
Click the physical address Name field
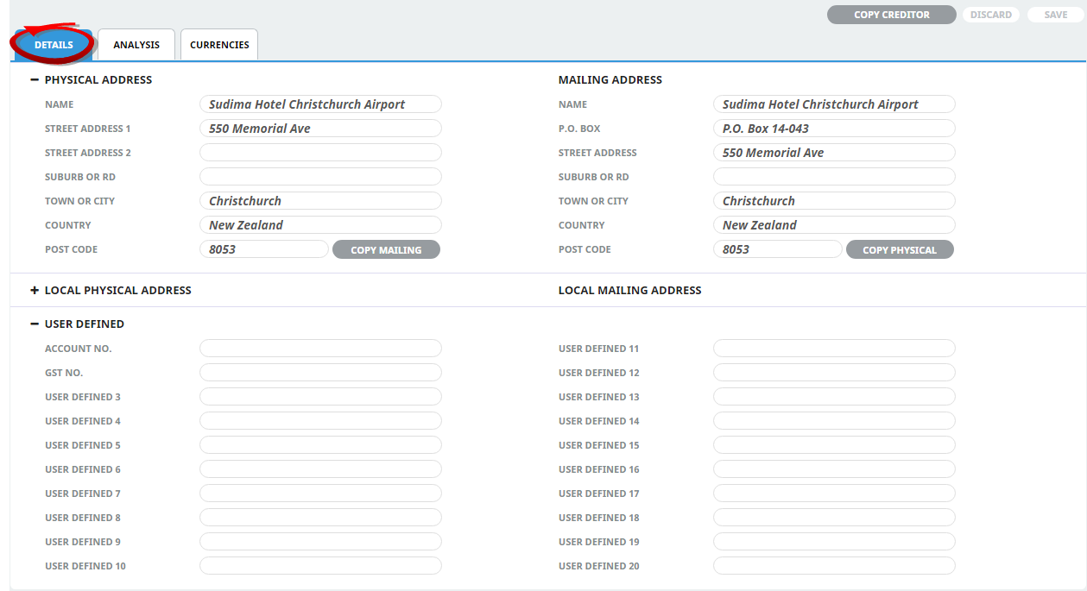[x=320, y=104]
